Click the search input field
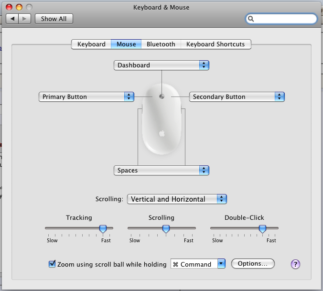The image size is (323, 291). coord(281,19)
